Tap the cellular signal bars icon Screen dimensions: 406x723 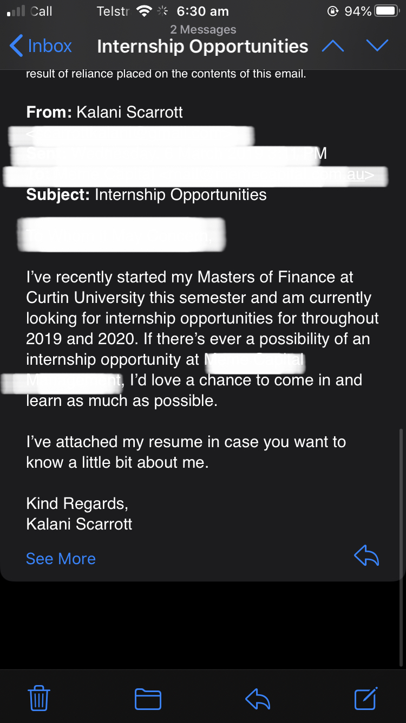(x=16, y=11)
